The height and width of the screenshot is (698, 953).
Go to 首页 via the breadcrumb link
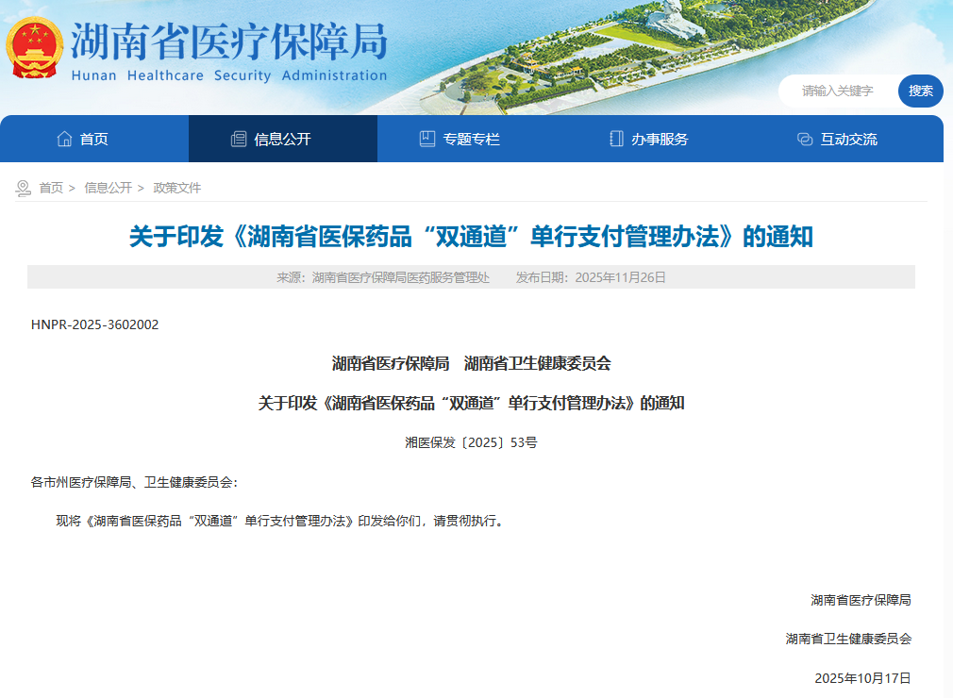(51, 188)
